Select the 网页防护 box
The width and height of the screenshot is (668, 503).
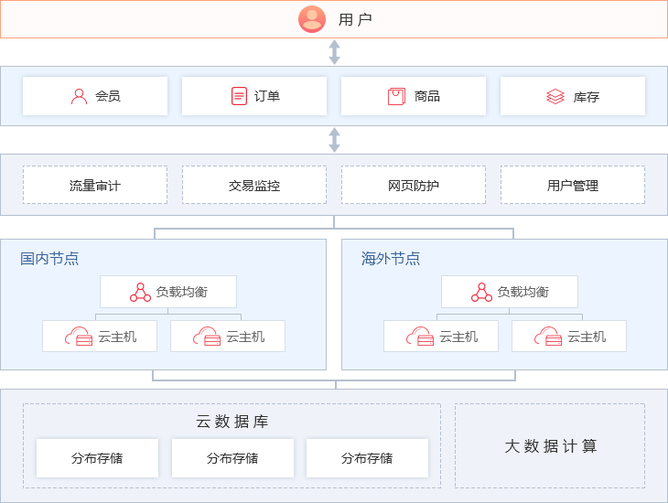(x=414, y=185)
